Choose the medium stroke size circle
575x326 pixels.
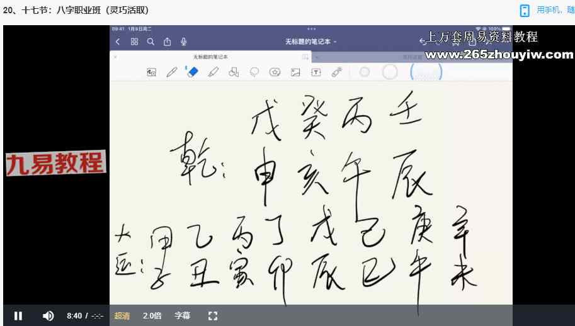[390, 72]
